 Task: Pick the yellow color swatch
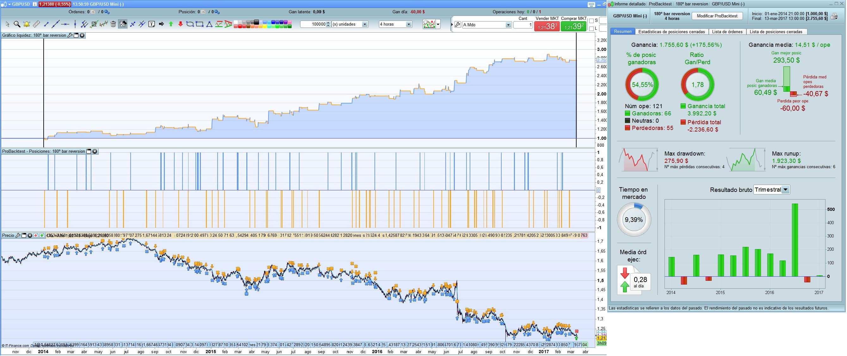[265, 26]
